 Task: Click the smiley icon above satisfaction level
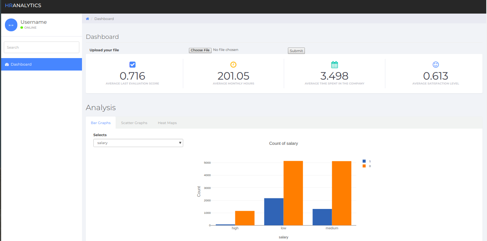436,64
